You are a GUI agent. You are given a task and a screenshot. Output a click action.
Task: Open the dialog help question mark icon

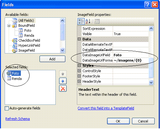tap(148, 5)
